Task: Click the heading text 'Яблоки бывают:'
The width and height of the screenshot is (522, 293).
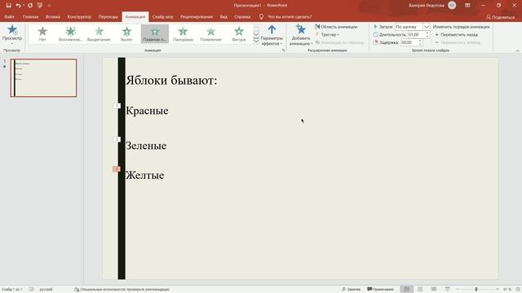Action: pos(171,81)
